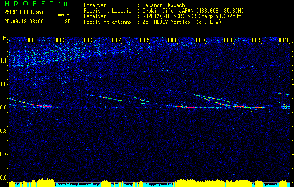294x187 pixels.
Task: Click the Observer field label
Action: point(95,5)
